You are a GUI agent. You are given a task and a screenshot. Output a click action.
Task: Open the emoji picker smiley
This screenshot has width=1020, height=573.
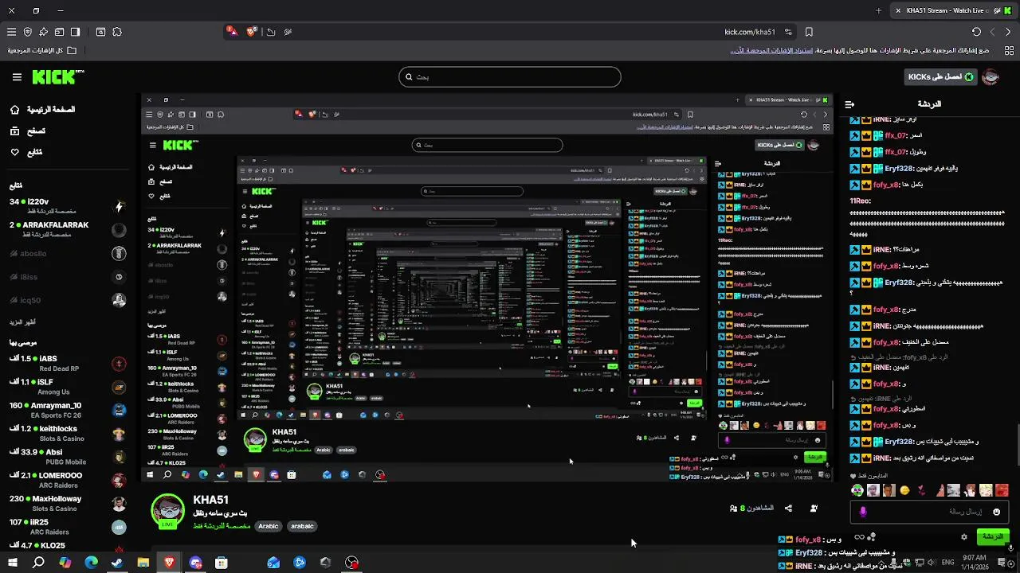tap(996, 512)
